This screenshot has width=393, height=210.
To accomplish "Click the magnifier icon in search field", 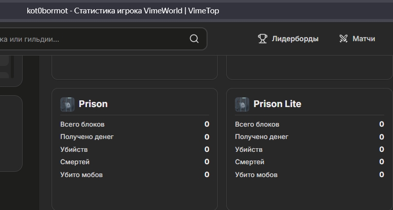I will (x=194, y=39).
